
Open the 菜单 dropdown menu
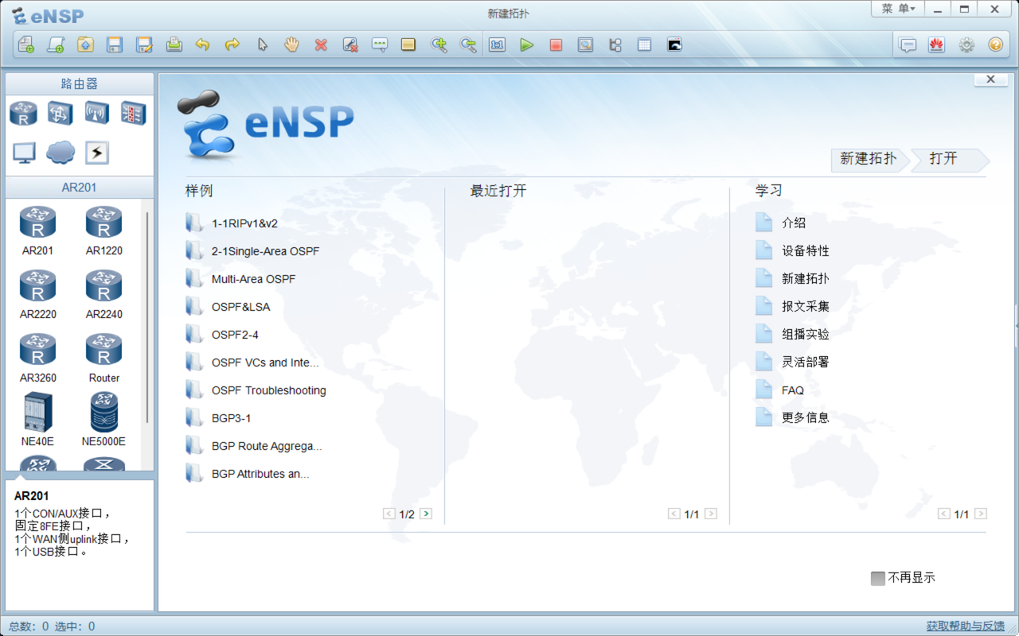pyautogui.click(x=898, y=9)
